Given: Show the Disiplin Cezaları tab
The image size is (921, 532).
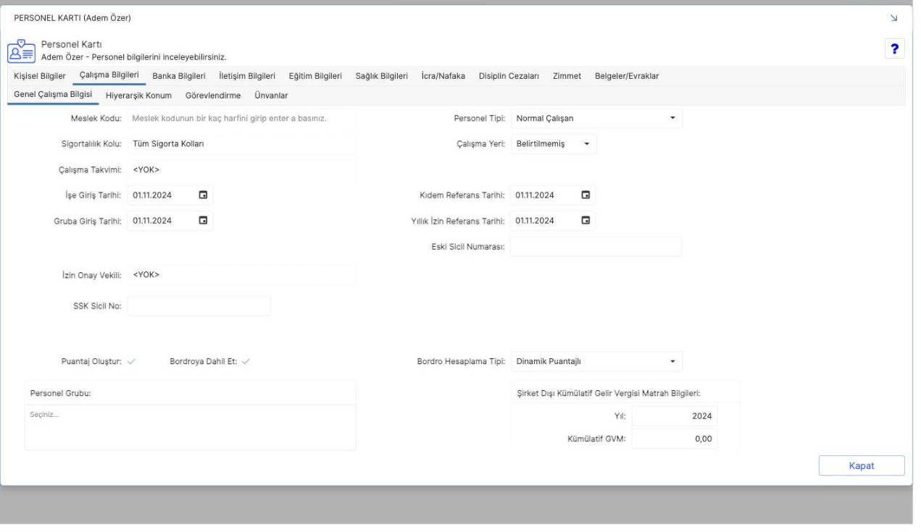Looking at the screenshot, I should [509, 76].
